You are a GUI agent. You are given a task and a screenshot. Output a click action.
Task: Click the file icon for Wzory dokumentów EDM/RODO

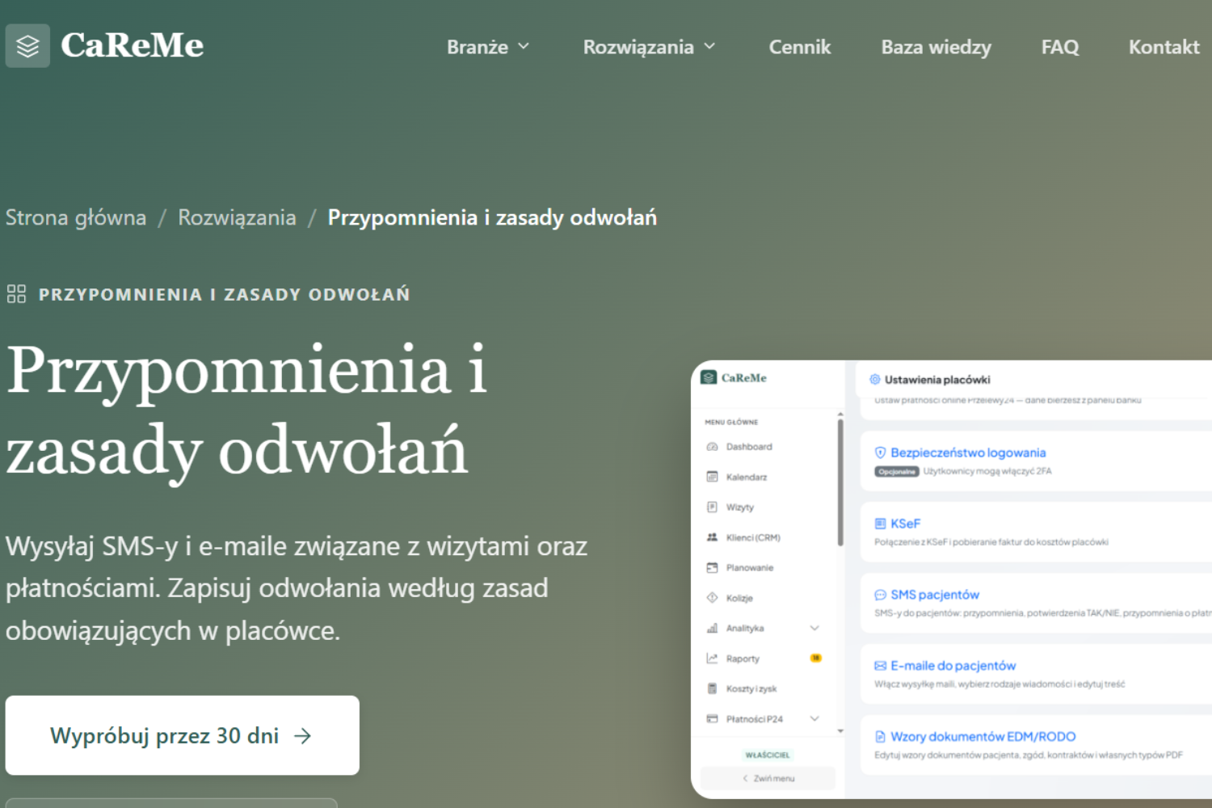[880, 737]
